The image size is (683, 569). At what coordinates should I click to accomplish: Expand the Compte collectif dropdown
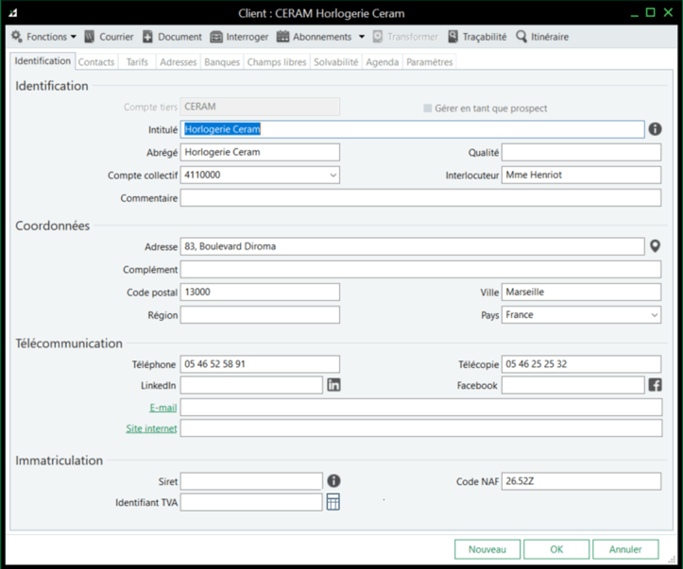pos(333,176)
